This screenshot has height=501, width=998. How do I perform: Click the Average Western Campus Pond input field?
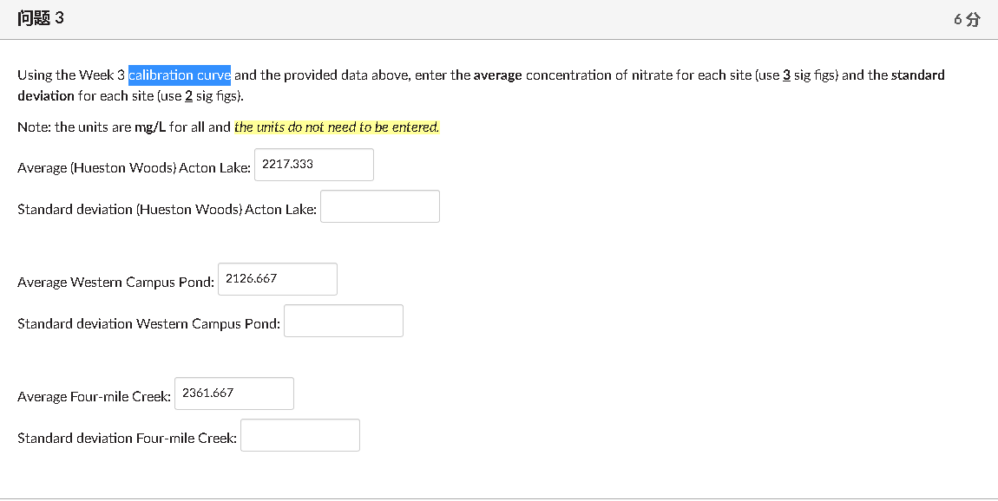[278, 279]
